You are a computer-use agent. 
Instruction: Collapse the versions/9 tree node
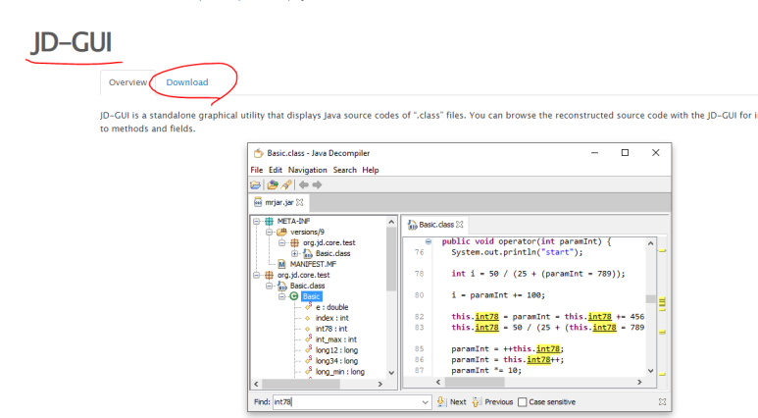pos(270,232)
